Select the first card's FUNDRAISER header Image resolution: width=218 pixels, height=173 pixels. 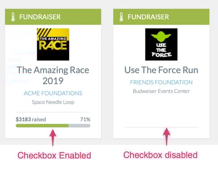[53, 17]
